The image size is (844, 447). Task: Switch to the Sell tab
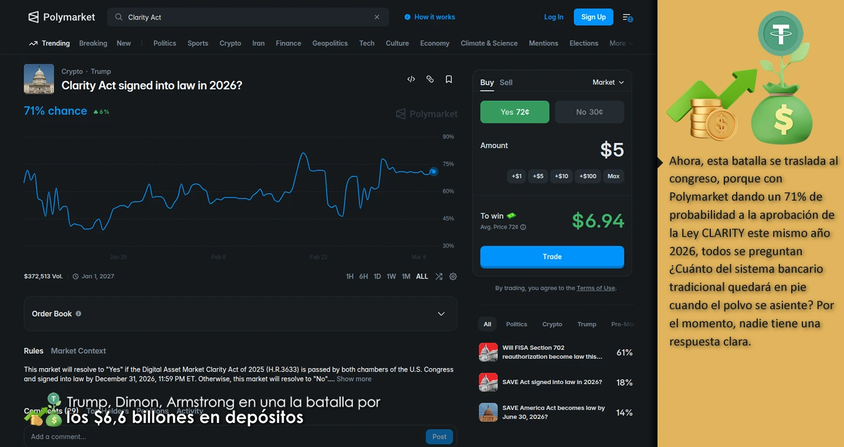(x=506, y=83)
